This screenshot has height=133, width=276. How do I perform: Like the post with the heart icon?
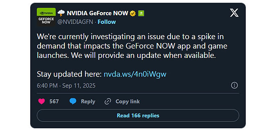pyautogui.click(x=41, y=102)
